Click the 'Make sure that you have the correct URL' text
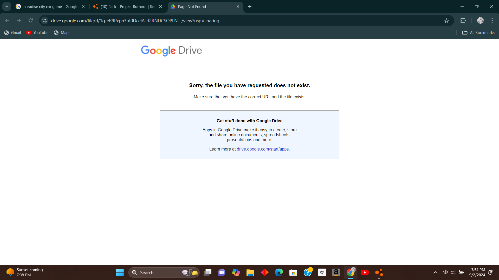 pos(249,97)
